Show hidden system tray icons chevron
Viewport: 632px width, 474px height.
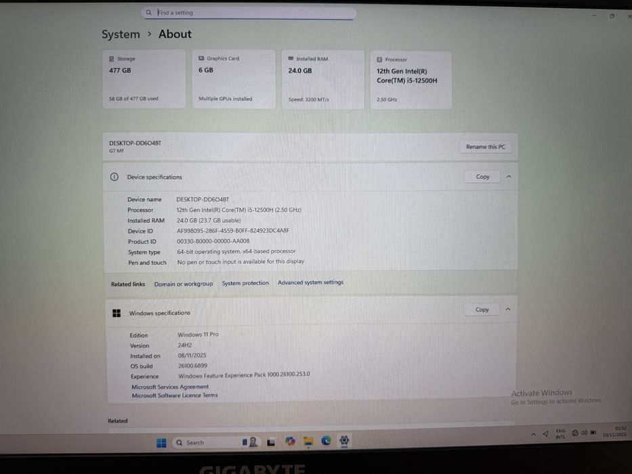point(533,435)
